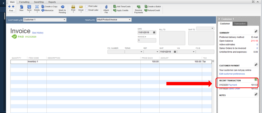Image resolution: width=262 pixels, height=113 pixels.
Task: Select the Inventory 1 item code cell
Action: pos(37,61)
